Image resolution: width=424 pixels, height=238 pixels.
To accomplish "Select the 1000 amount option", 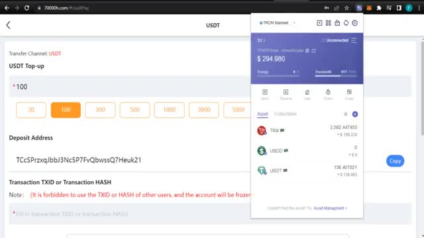I will [x=170, y=110].
